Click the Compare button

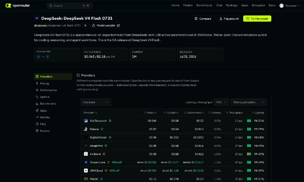tap(203, 19)
